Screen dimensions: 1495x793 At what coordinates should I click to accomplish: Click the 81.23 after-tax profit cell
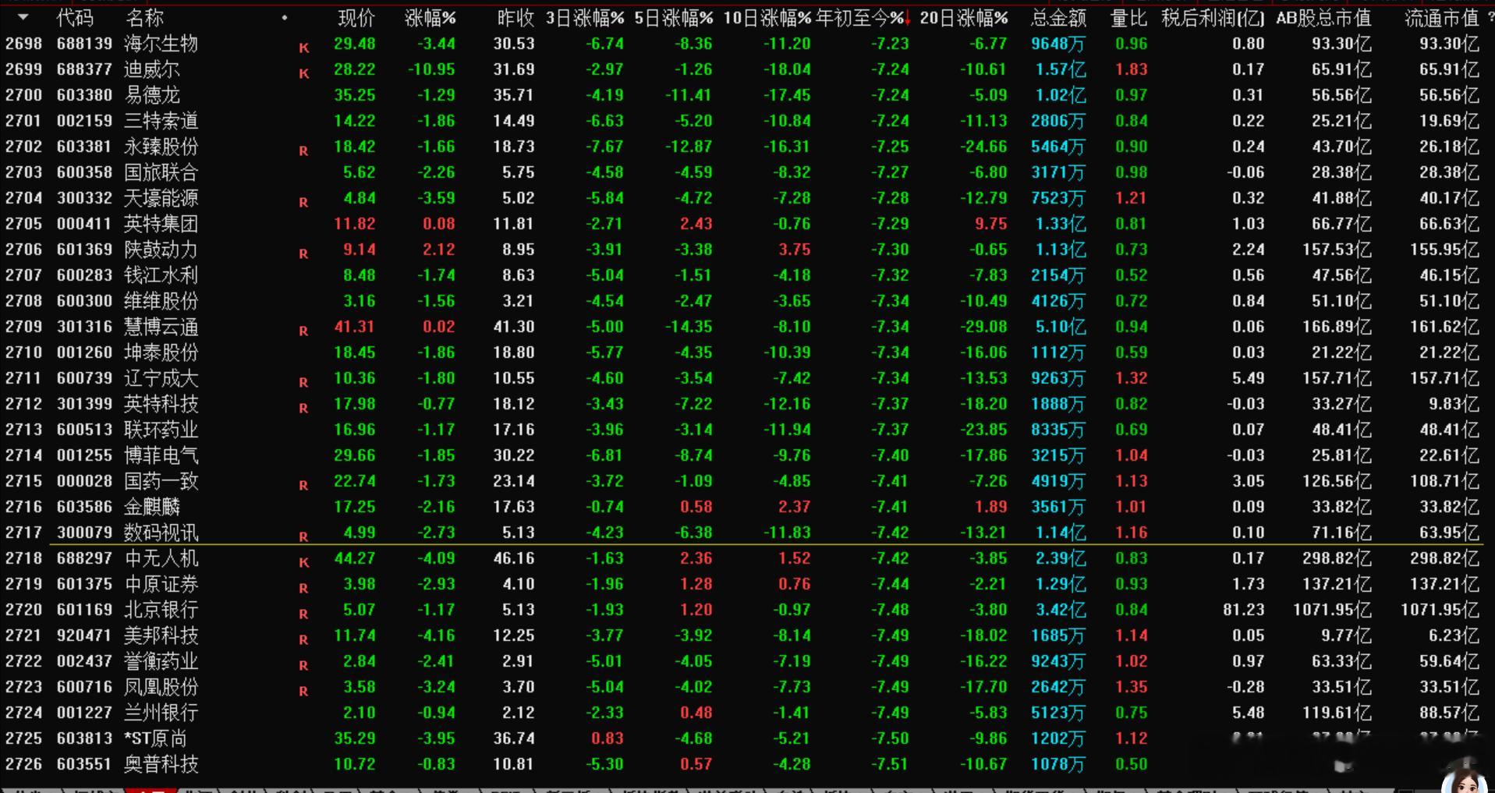(1244, 610)
